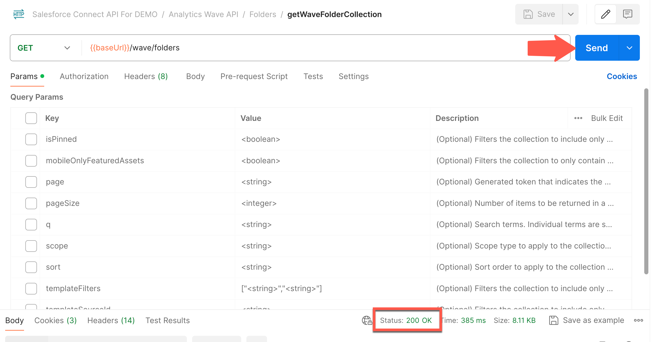
Task: Click the vertical scrollbar of the params pane
Action: (x=646, y=181)
